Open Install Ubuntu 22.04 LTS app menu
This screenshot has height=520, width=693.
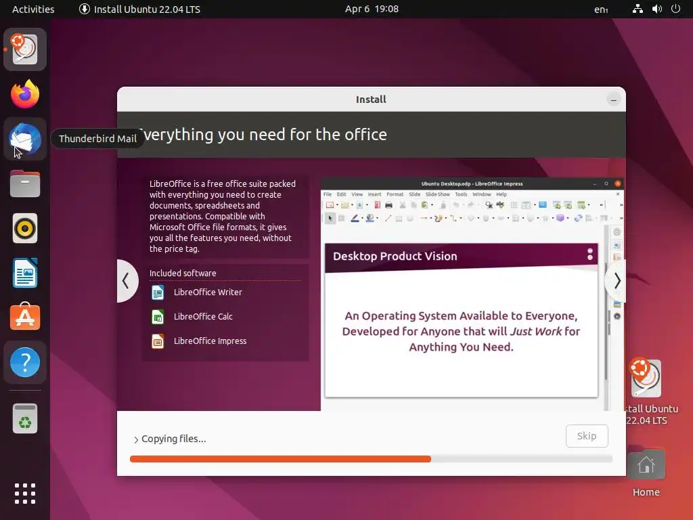[139, 9]
